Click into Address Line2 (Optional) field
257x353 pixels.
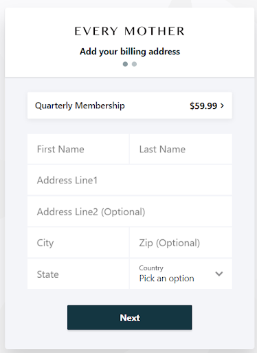(x=130, y=212)
